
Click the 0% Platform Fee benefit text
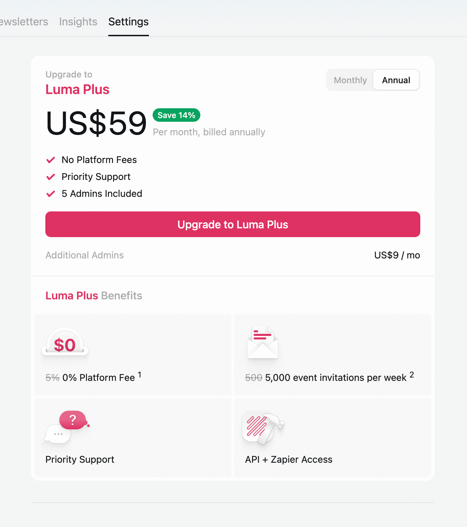[x=98, y=377]
